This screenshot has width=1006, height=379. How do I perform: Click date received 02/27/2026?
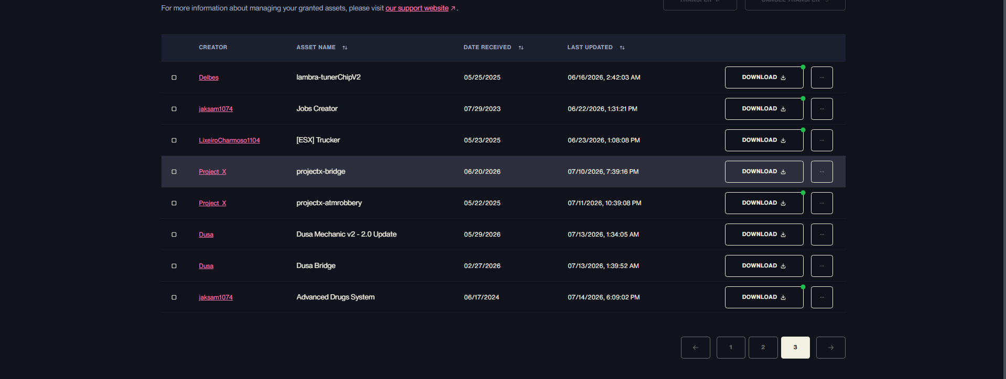click(x=482, y=266)
